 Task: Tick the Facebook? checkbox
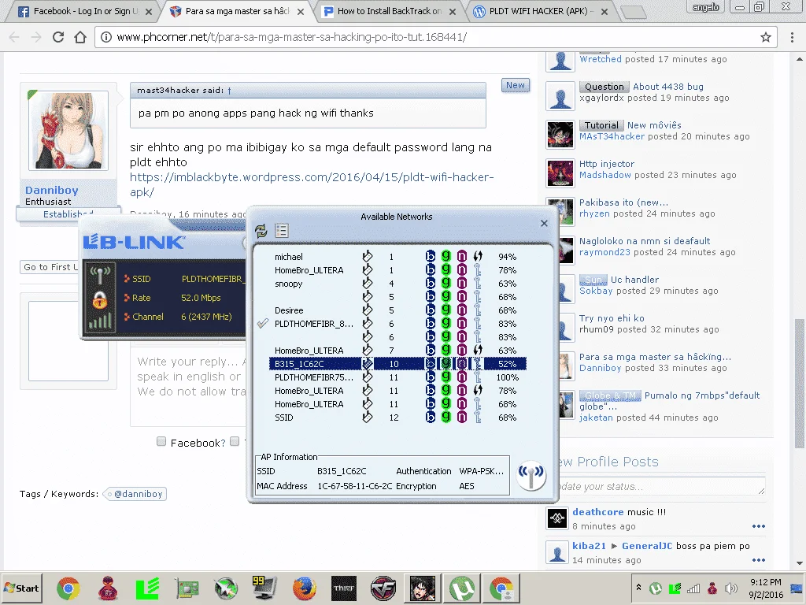coord(161,441)
